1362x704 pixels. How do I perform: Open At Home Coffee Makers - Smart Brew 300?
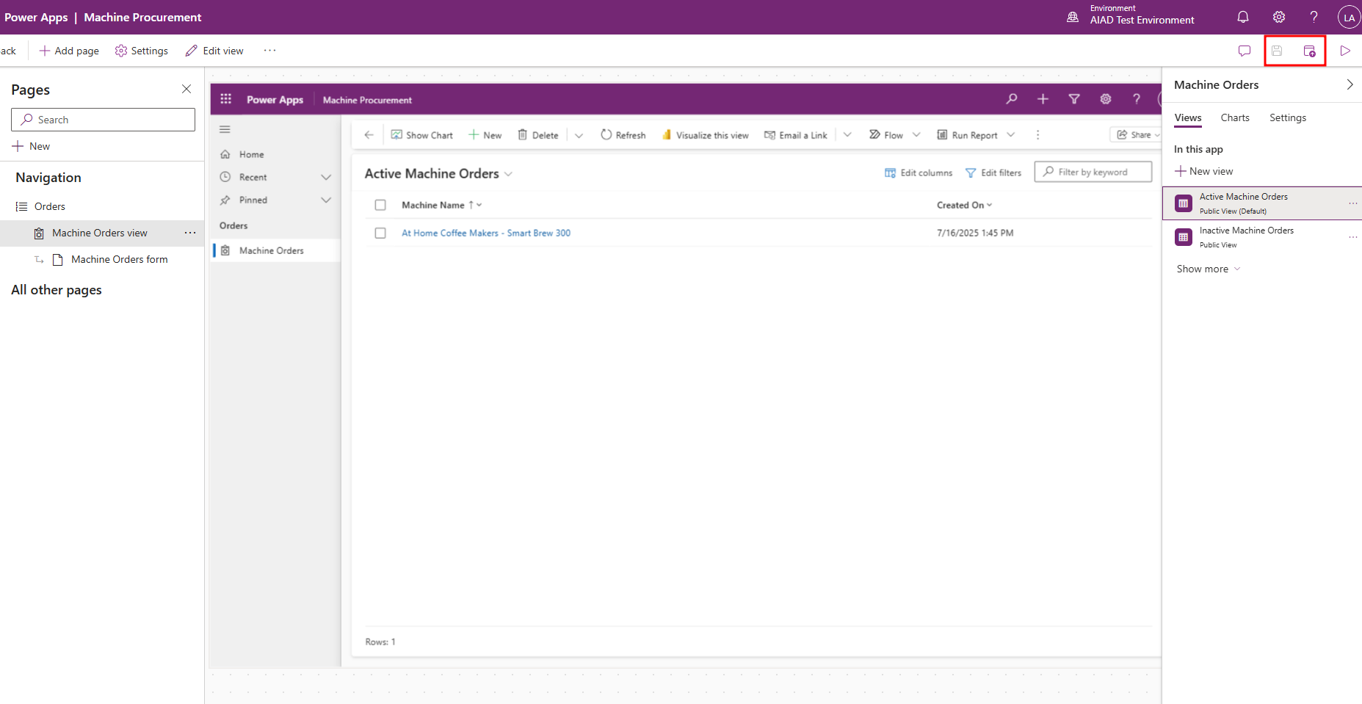tap(486, 233)
